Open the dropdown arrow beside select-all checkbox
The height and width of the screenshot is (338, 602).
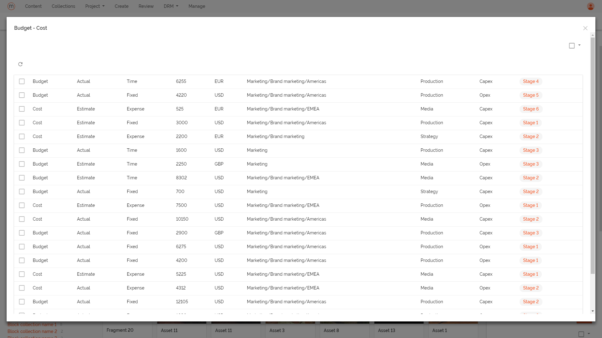(x=579, y=45)
